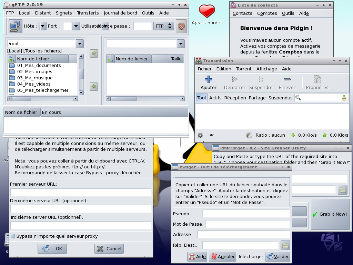Click Ajouter plus icon in Transmission

pyautogui.click(x=209, y=79)
